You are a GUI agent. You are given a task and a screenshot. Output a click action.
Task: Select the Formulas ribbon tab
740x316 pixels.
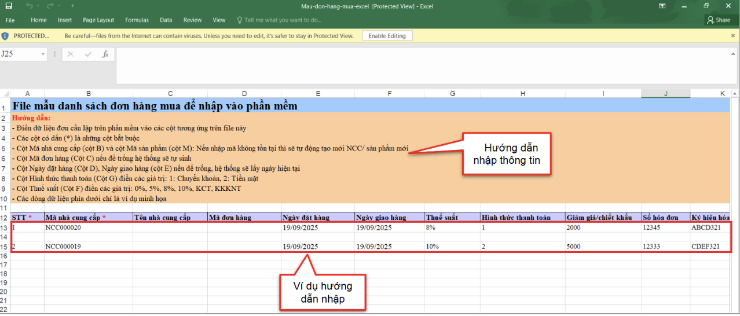(137, 20)
